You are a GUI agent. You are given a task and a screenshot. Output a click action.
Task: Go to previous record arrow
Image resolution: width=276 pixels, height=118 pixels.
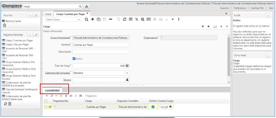[x=209, y=26]
